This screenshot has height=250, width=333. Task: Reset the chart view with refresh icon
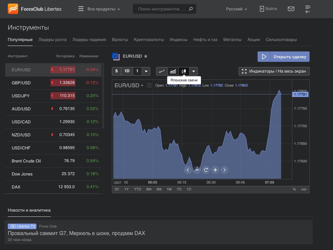[x=206, y=170]
